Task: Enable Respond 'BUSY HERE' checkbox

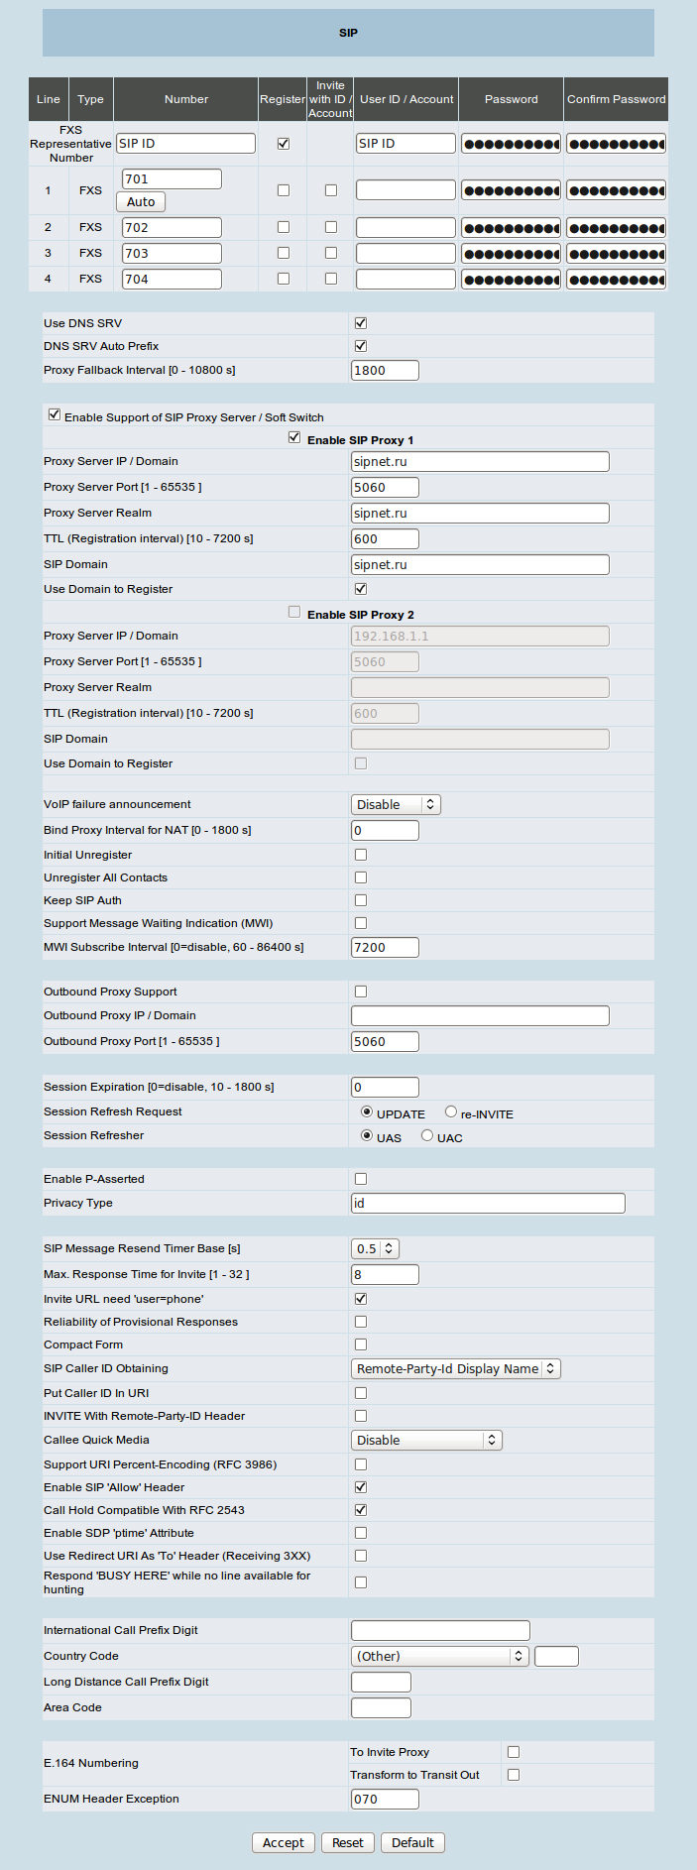Action: (x=361, y=1582)
